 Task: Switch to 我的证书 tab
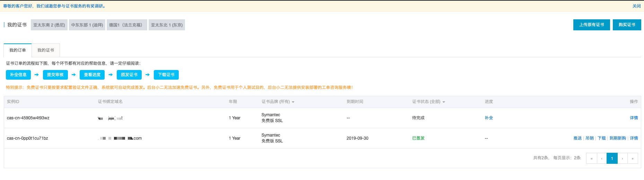46,50
